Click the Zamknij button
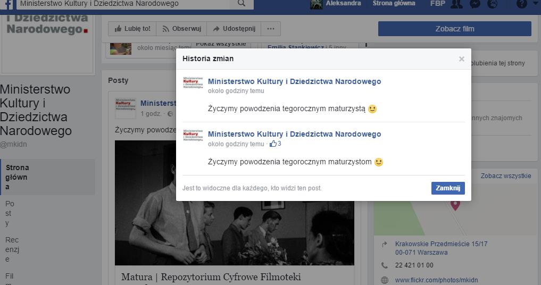Screen dimensions: 541x285 [448, 188]
